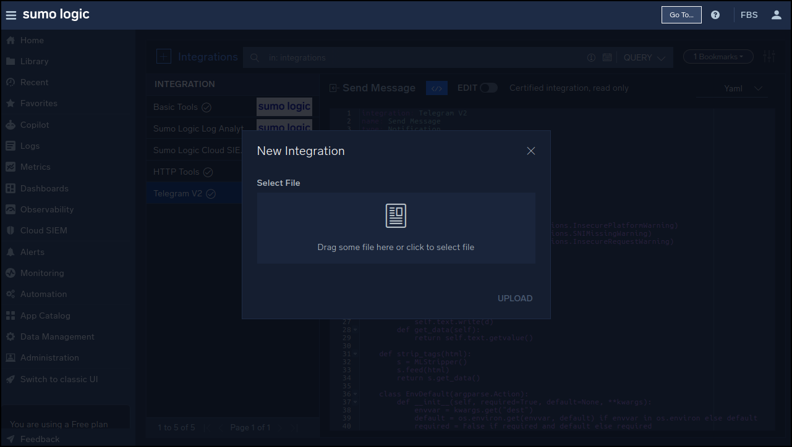
Task: Select the HTTP Tools integration
Action: pyautogui.click(x=176, y=172)
